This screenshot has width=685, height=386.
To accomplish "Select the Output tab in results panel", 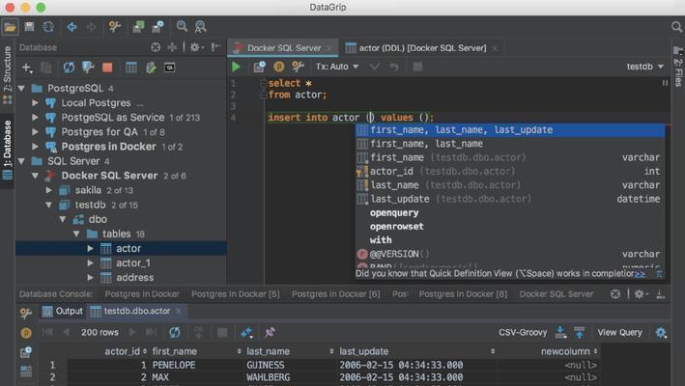I will tap(63, 311).
